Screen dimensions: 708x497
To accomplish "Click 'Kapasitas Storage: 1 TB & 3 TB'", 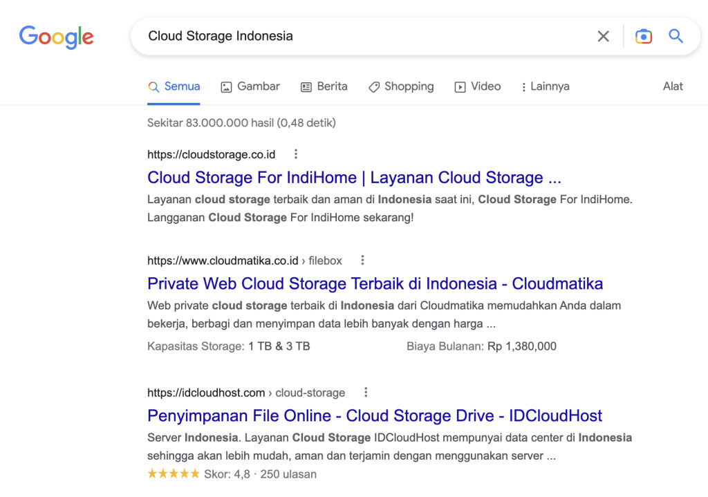I will (x=228, y=346).
